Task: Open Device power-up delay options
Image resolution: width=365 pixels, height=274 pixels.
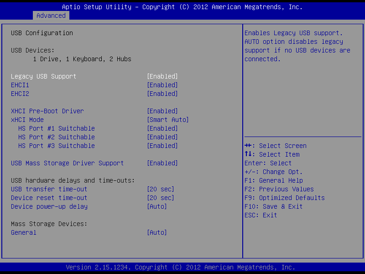Action: click(156, 206)
